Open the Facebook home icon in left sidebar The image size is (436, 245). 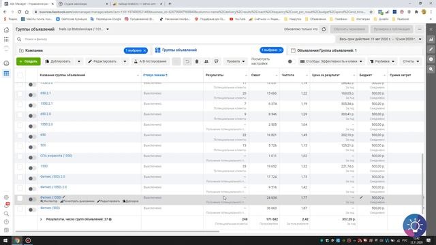pos(6,30)
